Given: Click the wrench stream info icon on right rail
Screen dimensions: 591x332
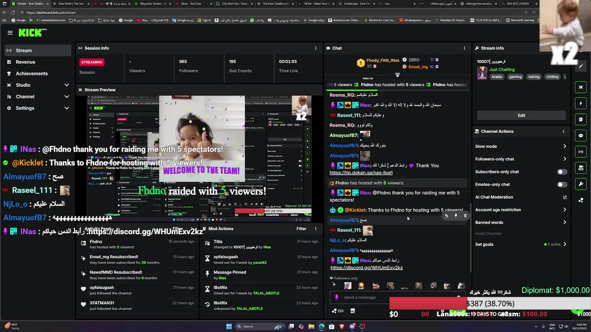Looking at the screenshot, I should [x=581, y=184].
